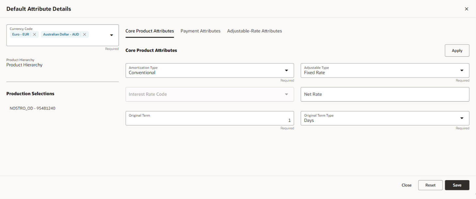The width and height of the screenshot is (476, 199).
Task: Switch to the Payment Attributes tab
Action: 200,31
